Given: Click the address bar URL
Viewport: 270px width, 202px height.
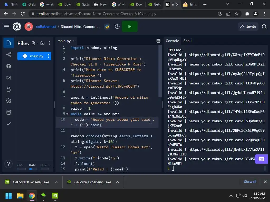Looking at the screenshot, I should click(x=97, y=14).
